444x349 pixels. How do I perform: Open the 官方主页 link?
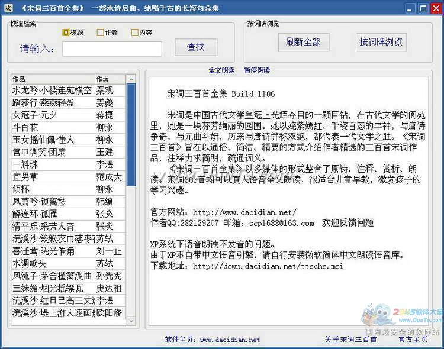click(413, 340)
